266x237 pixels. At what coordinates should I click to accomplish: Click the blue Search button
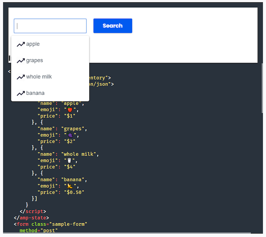[x=112, y=26]
